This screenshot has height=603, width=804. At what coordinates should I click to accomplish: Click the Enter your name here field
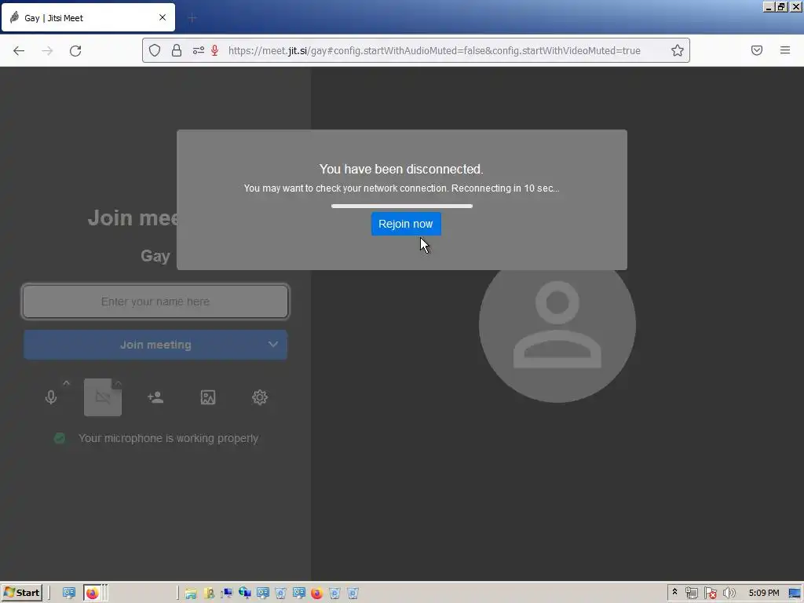[155, 301]
